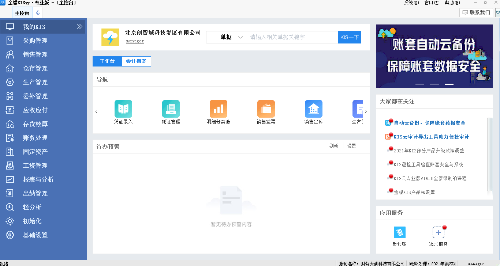Click 账务处理 icon in sidebar
This screenshot has width=500, height=266.
coord(10,138)
